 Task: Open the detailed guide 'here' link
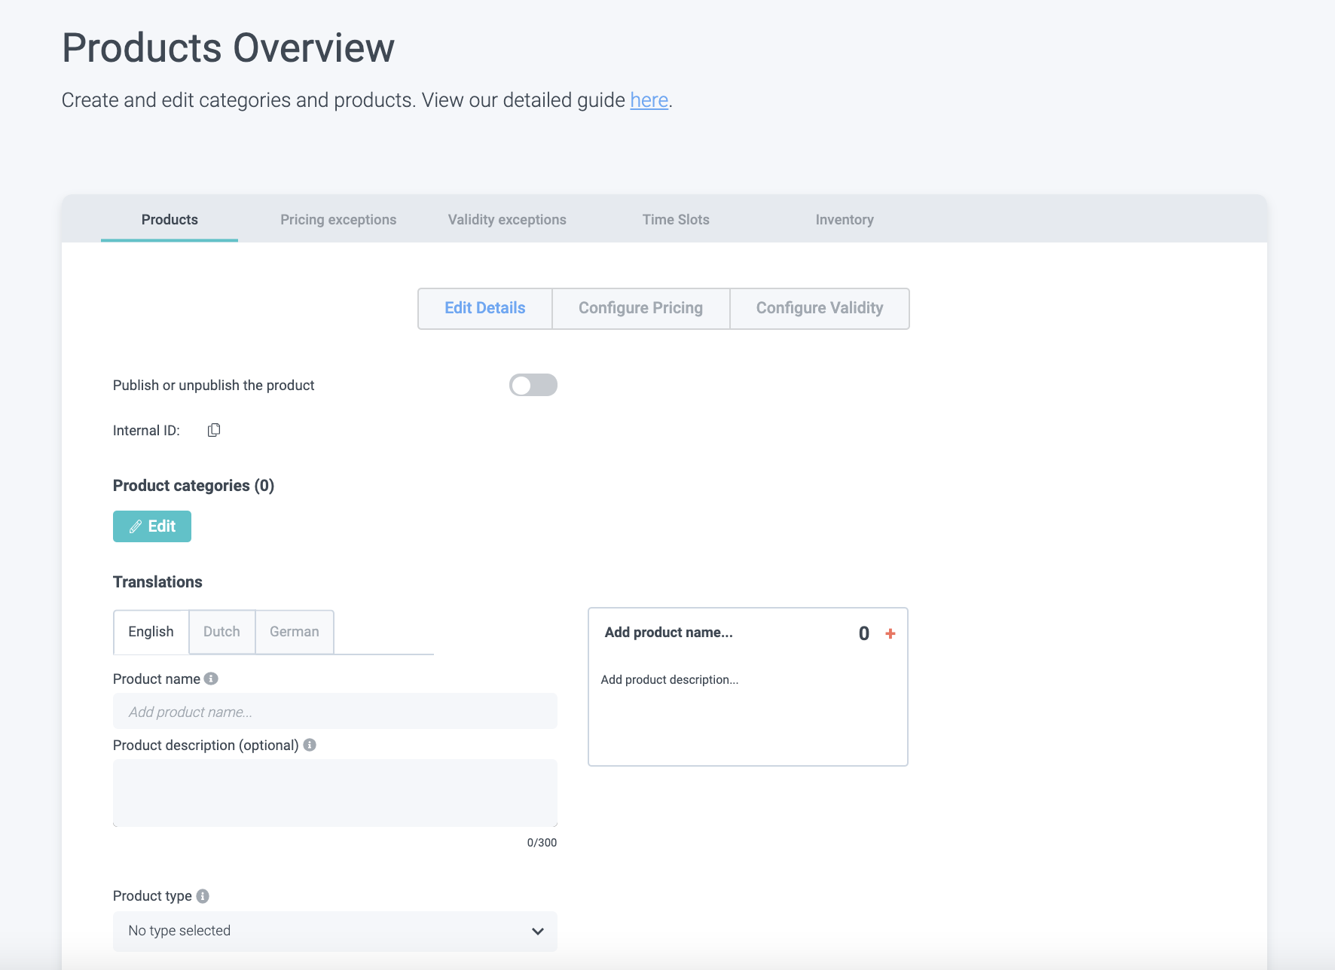(649, 100)
